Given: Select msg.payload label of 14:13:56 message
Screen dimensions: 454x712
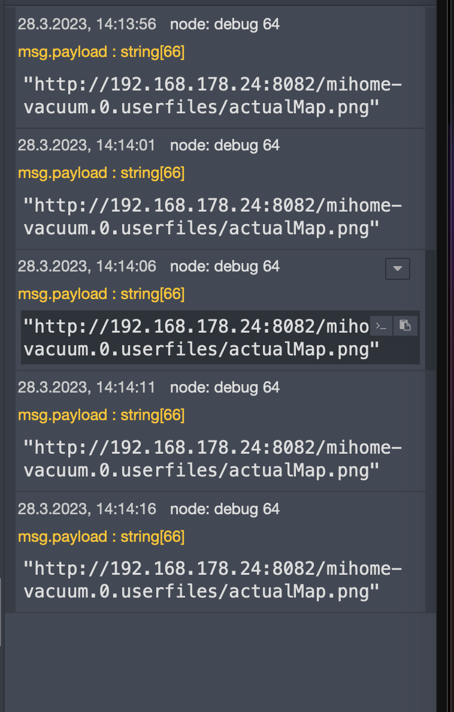Looking at the screenshot, I should click(x=101, y=52).
